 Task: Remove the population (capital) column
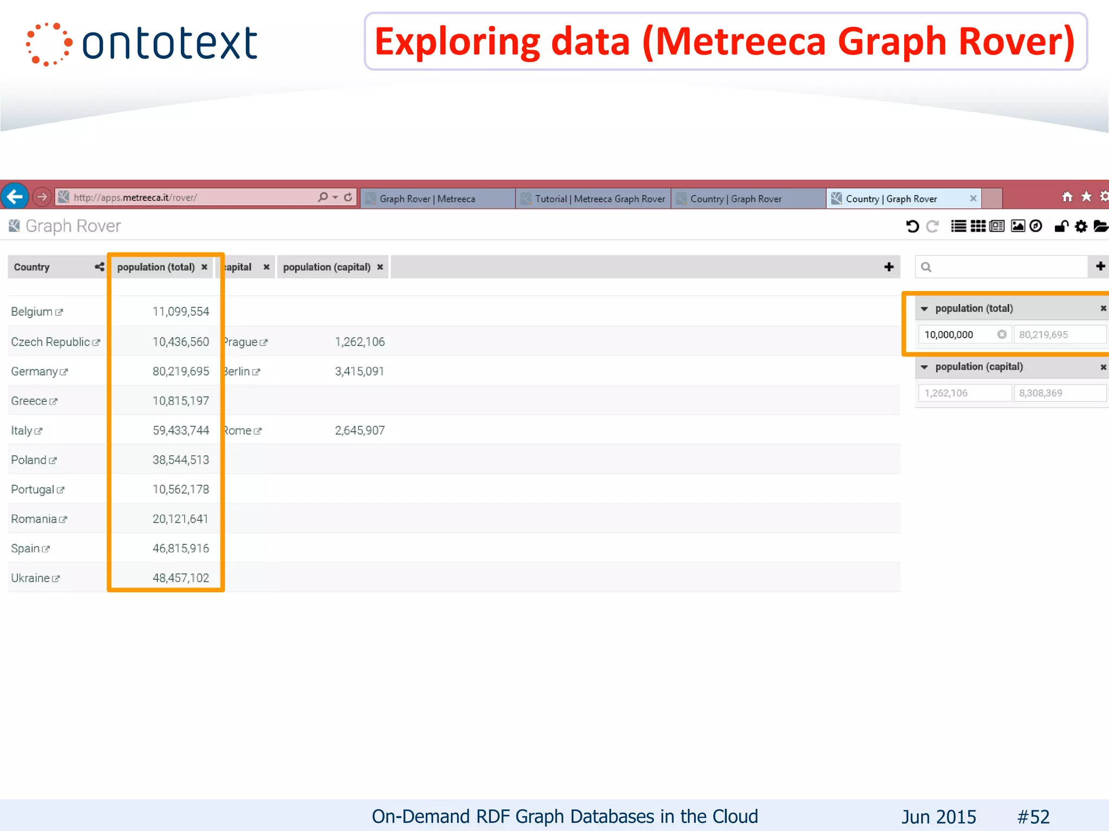click(x=380, y=267)
